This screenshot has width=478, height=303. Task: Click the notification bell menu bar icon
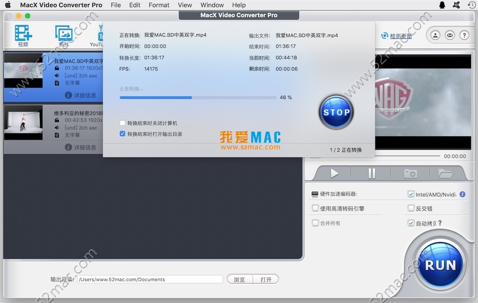tap(442, 5)
